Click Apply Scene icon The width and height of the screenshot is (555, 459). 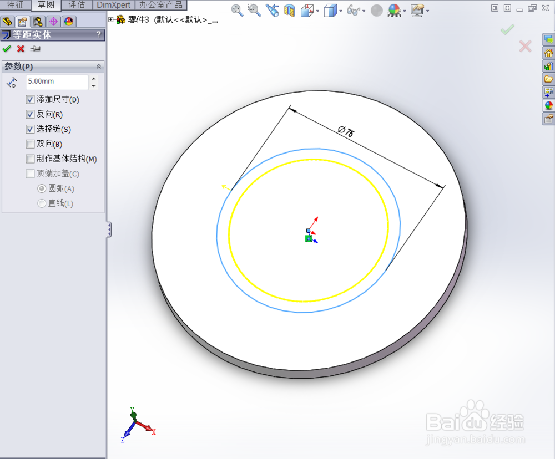point(394,11)
